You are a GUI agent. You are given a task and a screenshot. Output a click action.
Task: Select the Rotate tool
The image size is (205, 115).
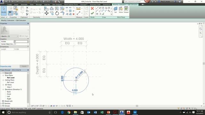(x=57, y=13)
